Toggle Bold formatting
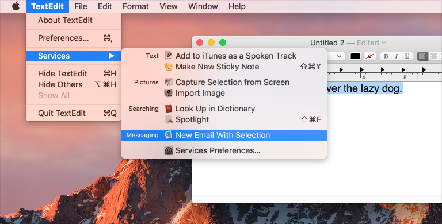This screenshot has height=224, width=442. pos(386,56)
